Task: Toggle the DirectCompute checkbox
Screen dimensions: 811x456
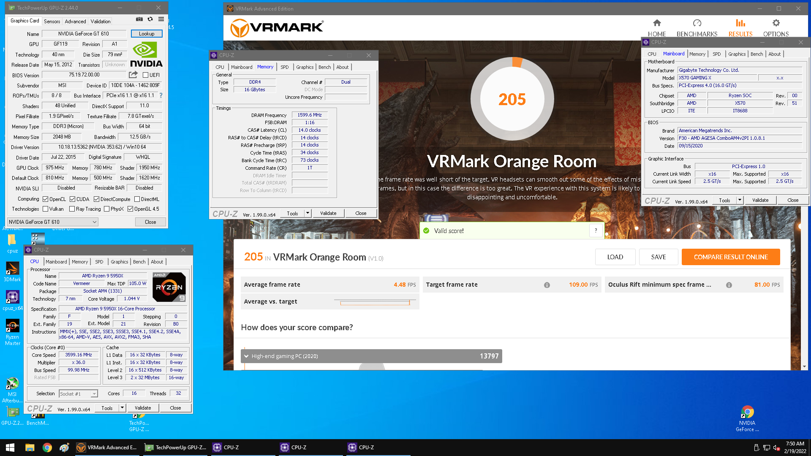Action: coord(96,199)
